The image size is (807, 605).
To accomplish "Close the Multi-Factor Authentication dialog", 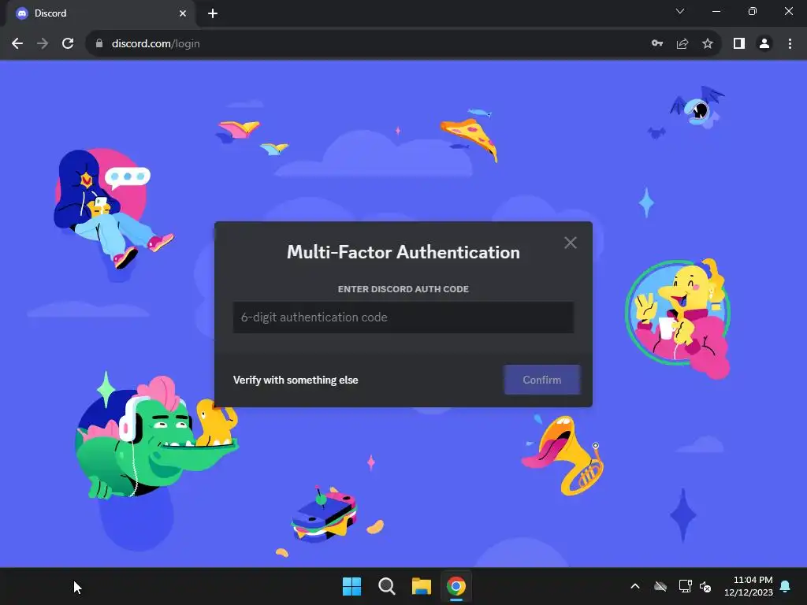I will pos(570,243).
